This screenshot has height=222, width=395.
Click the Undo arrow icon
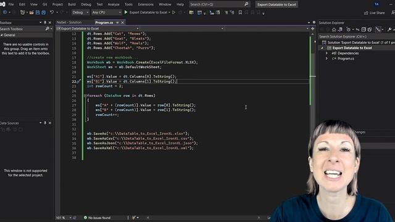[52, 12]
